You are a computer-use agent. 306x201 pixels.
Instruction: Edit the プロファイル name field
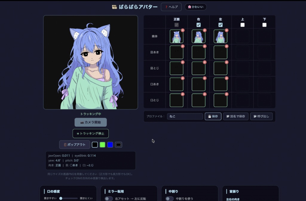(x=185, y=116)
